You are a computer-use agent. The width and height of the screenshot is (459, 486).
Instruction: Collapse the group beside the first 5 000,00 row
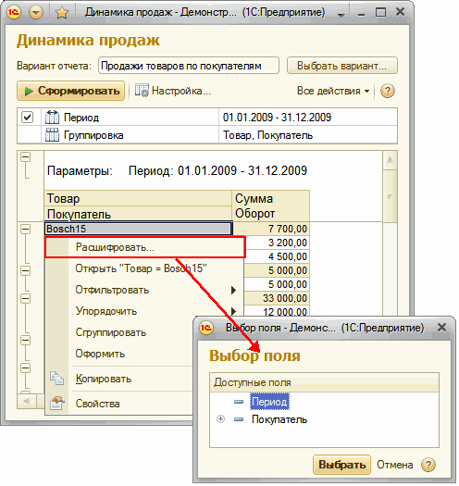[x=25, y=270]
